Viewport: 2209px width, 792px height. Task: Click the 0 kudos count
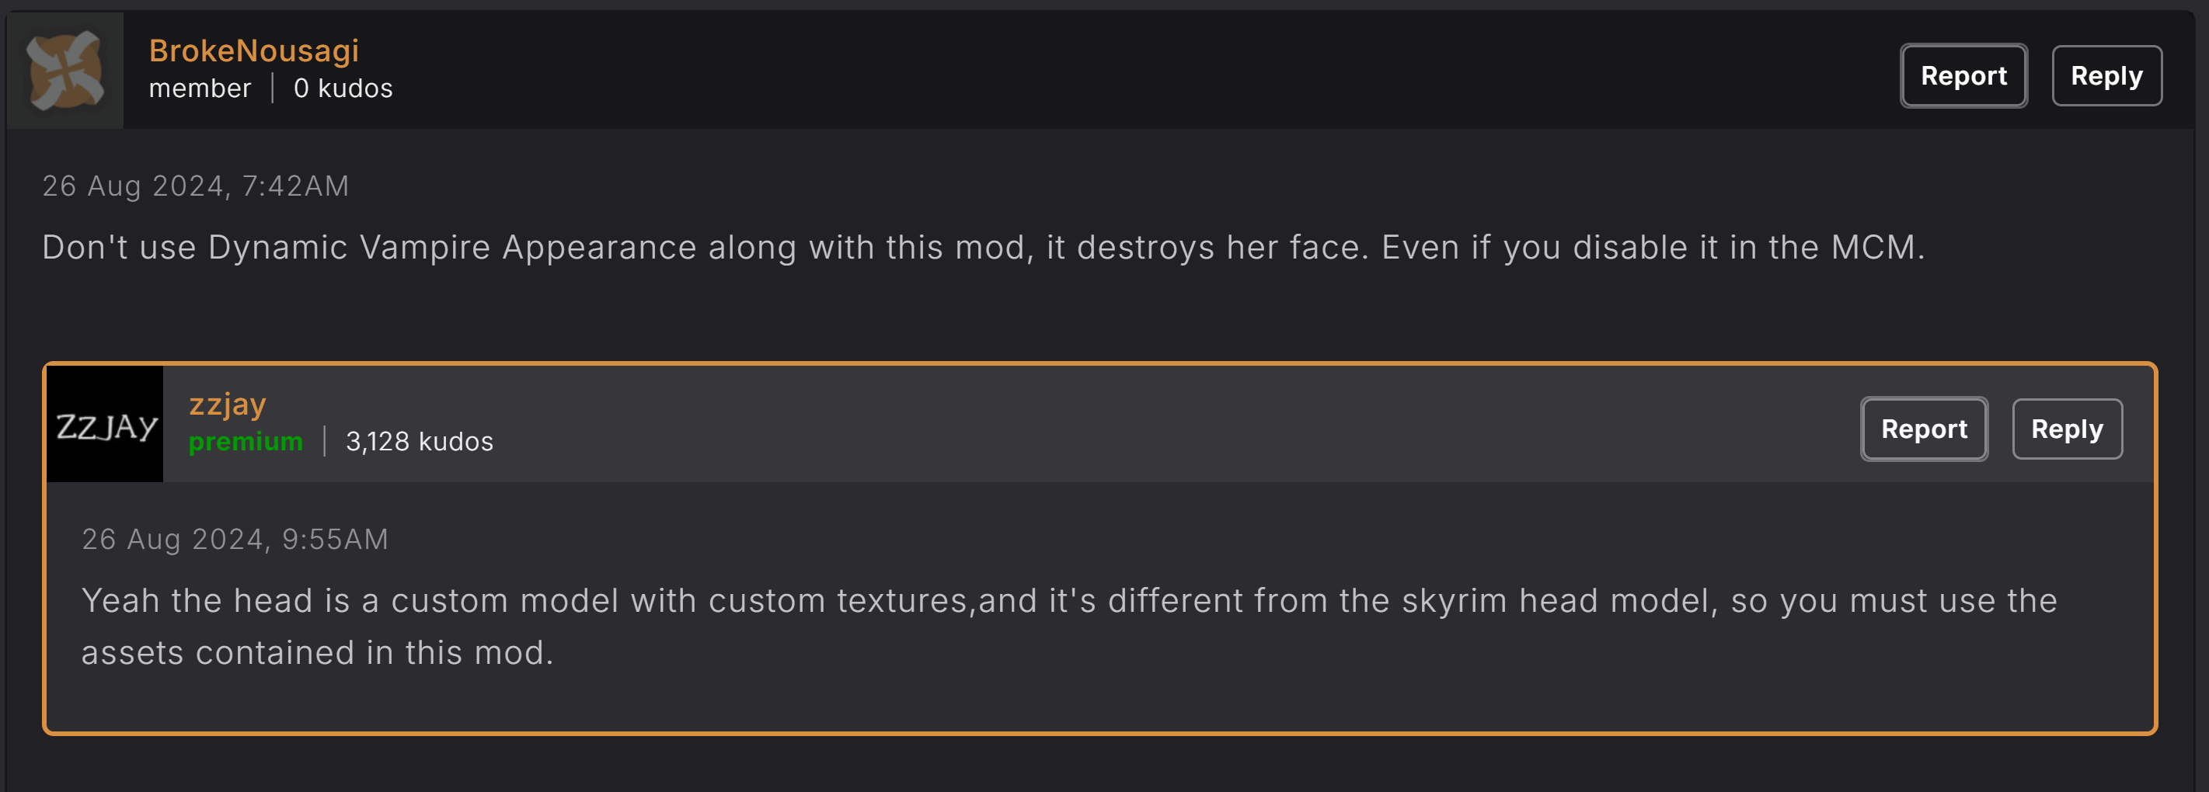[x=343, y=89]
